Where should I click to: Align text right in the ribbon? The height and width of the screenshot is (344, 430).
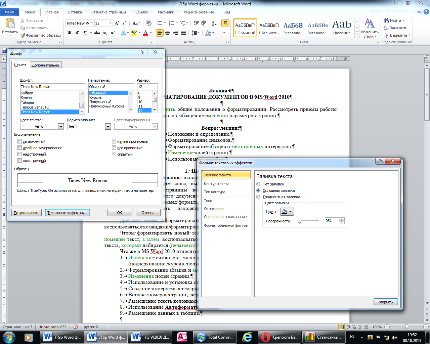[x=176, y=33]
